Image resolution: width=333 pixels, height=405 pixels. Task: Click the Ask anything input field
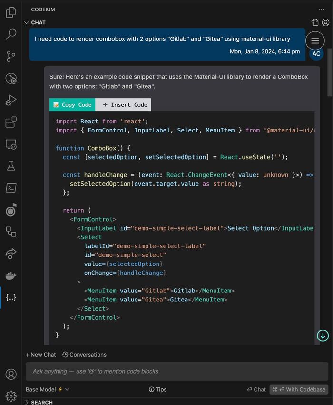pyautogui.click(x=176, y=371)
